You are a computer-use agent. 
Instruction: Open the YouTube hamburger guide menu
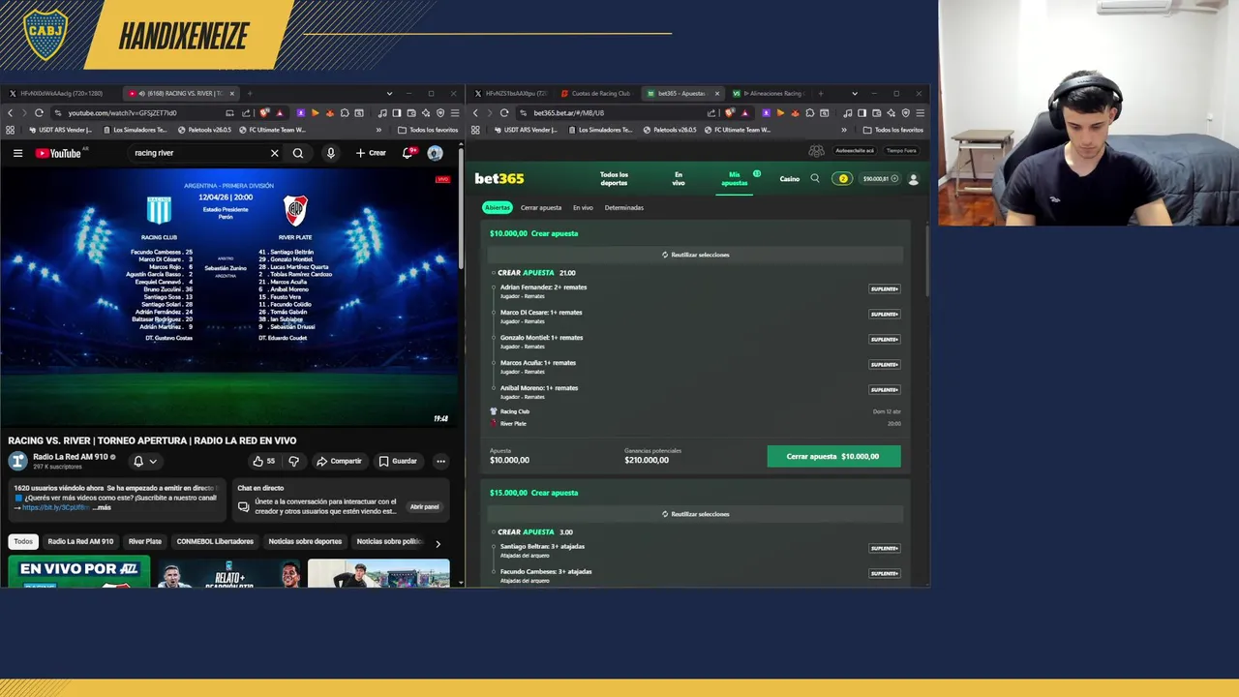17,153
